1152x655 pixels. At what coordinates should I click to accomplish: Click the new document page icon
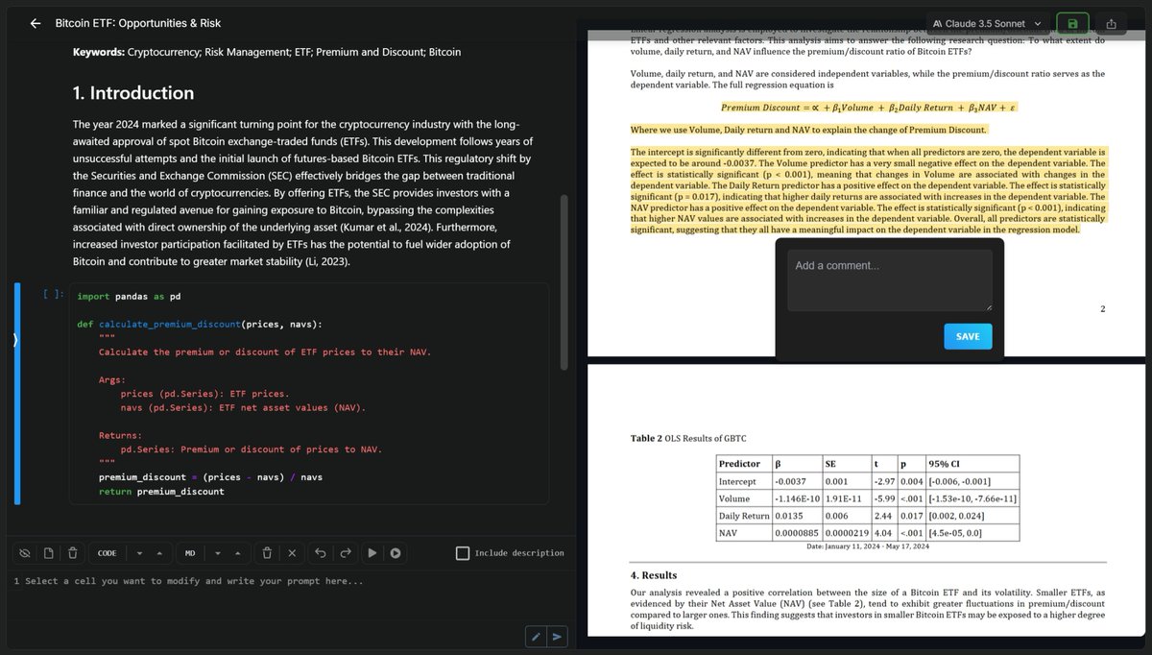[49, 553]
